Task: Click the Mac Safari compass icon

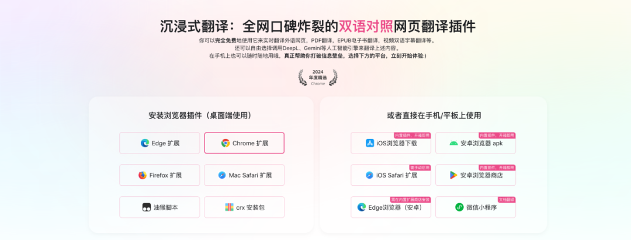Action: 222,175
